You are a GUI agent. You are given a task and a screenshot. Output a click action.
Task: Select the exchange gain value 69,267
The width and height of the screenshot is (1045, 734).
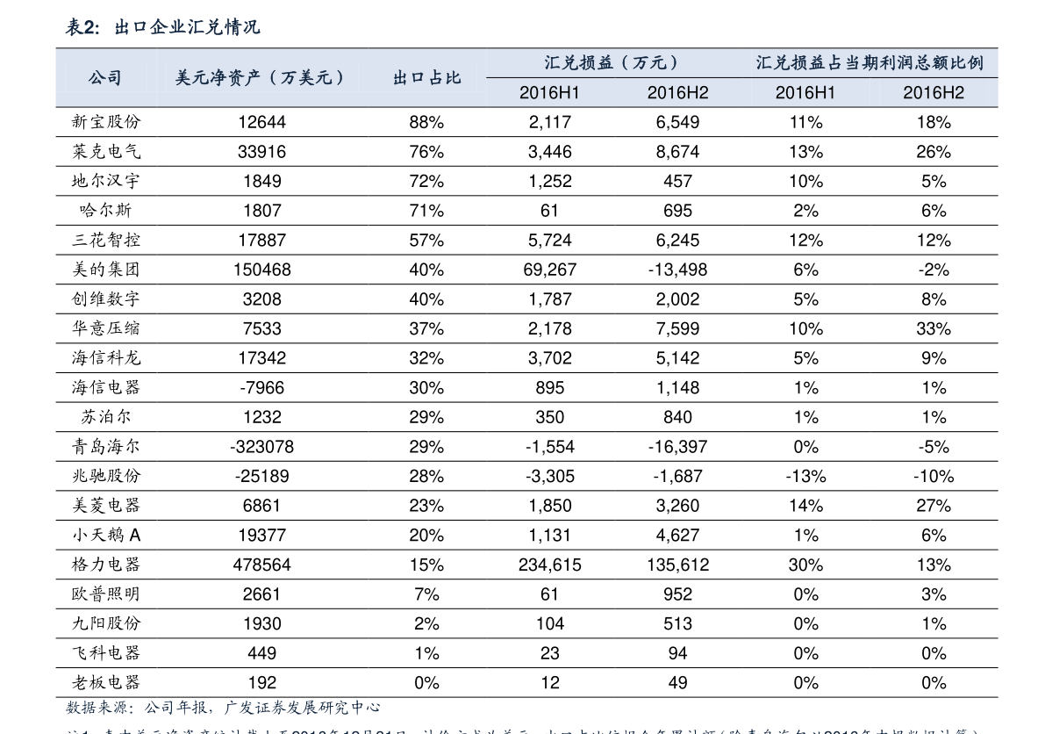[550, 270]
